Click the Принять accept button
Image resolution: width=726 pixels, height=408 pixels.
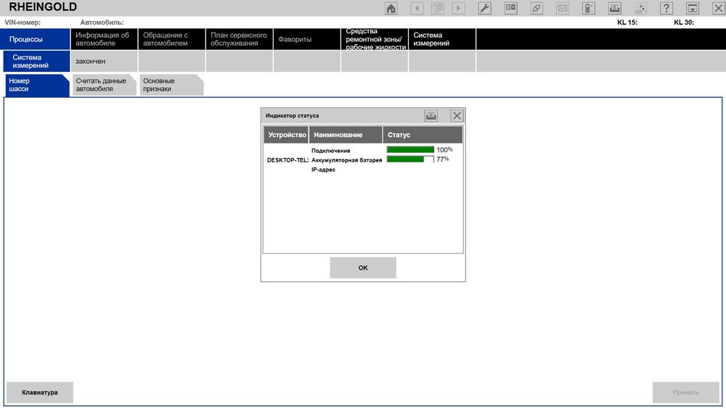[686, 392]
